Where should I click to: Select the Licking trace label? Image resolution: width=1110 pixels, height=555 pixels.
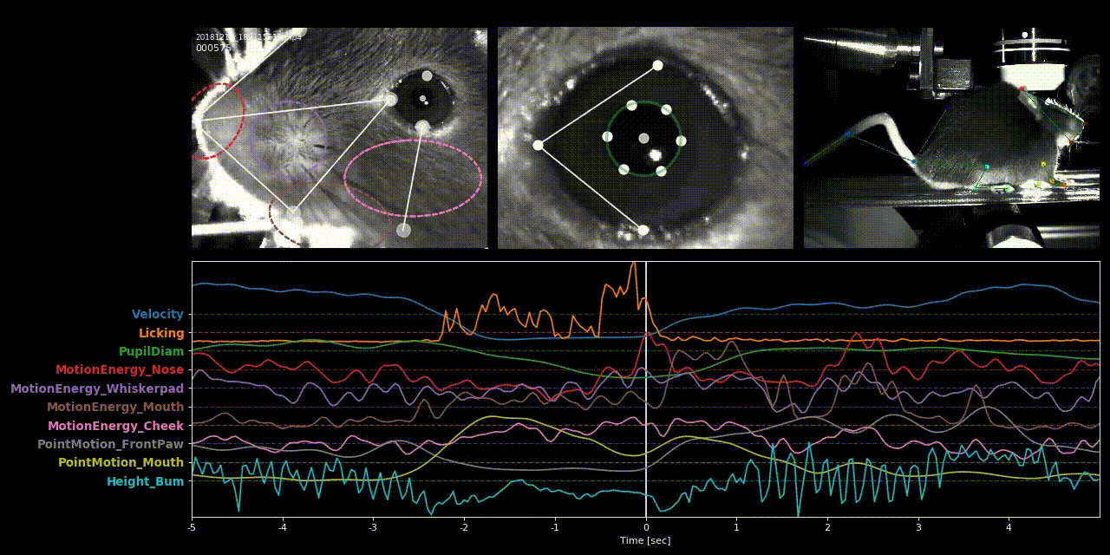(161, 333)
